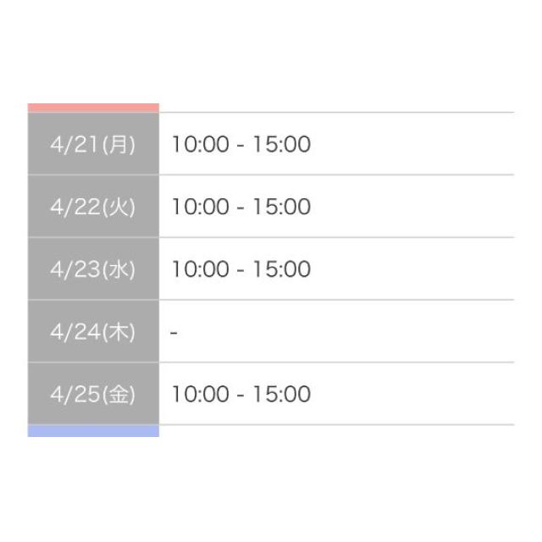This screenshot has width=542, height=542.
Task: Click the hyphen between times on 4/23
Action: click(241, 270)
